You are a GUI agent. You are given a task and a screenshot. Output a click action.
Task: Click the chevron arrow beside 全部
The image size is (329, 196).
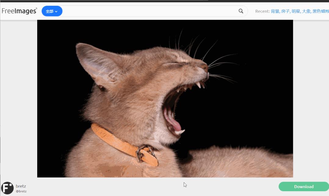point(56,12)
